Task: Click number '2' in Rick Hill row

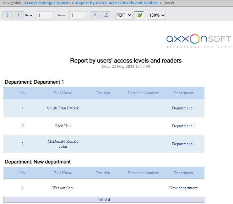Action: [x=23, y=126]
